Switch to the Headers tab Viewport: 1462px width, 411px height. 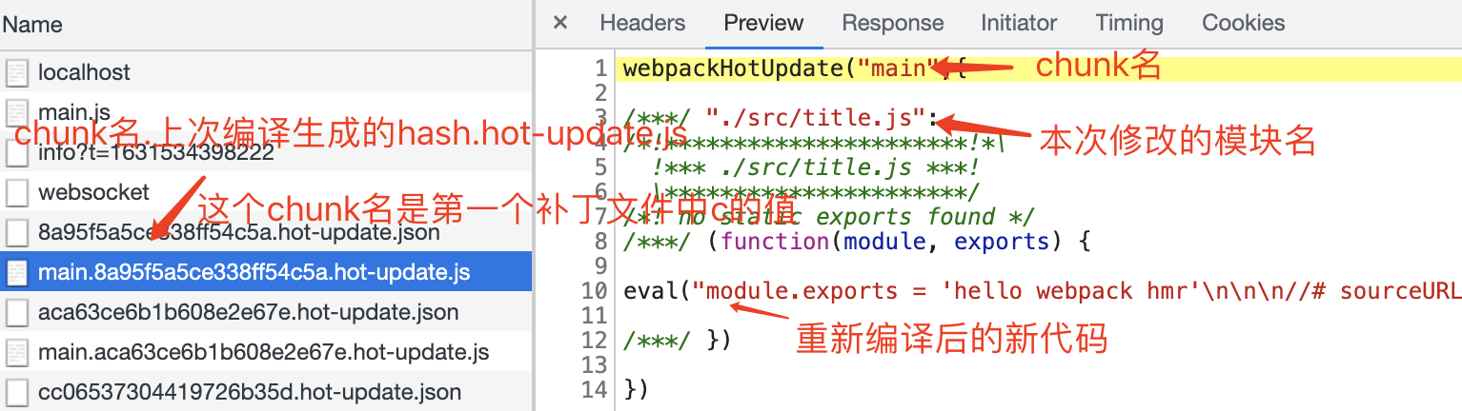tap(642, 23)
